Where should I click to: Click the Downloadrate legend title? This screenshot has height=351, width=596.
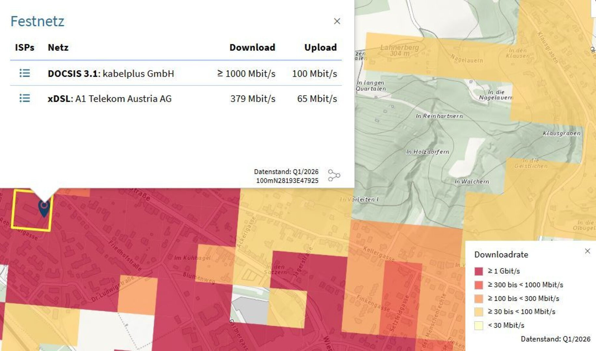(x=501, y=254)
